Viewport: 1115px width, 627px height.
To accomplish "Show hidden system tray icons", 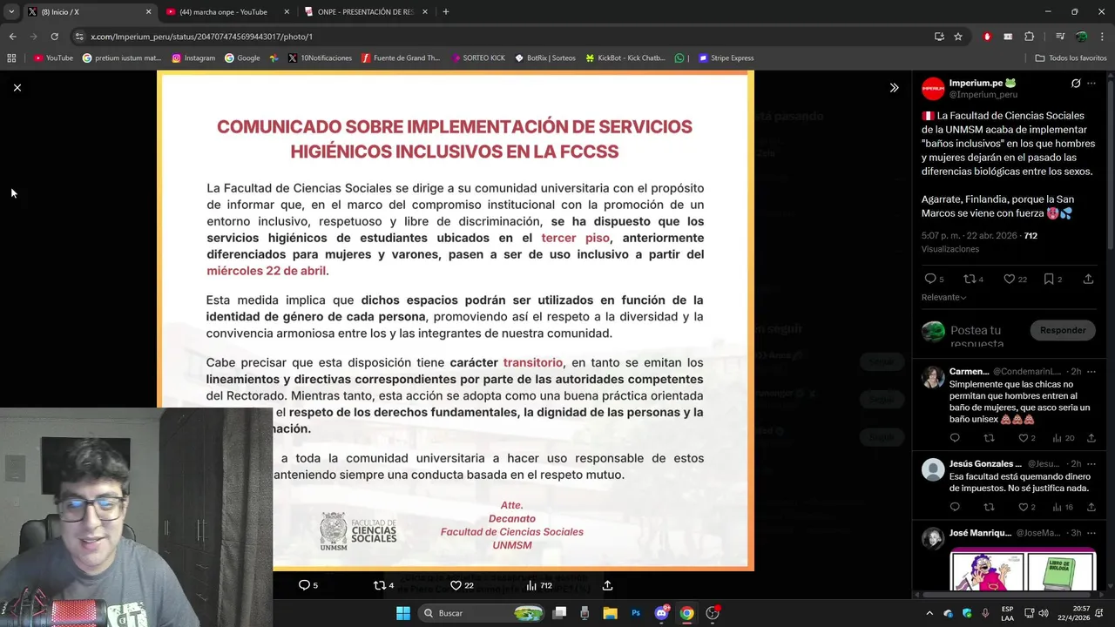I will (x=929, y=613).
